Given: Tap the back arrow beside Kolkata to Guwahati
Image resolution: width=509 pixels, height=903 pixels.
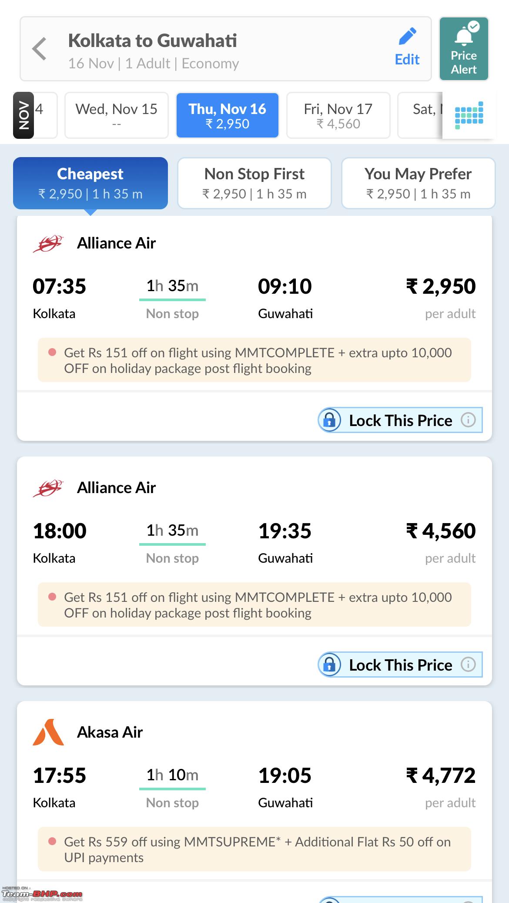Looking at the screenshot, I should point(39,49).
